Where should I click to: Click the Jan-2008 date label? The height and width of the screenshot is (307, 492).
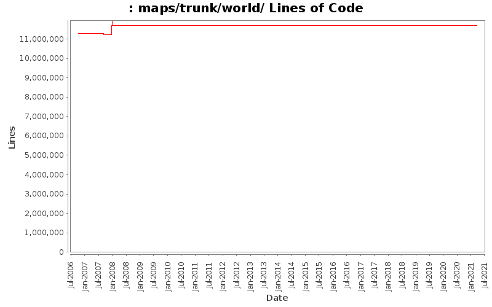[x=113, y=276]
